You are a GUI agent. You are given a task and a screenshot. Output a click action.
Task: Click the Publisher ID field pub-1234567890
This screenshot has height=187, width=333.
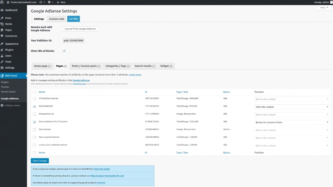click(x=73, y=40)
